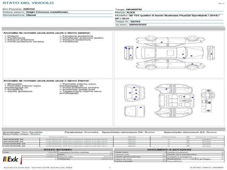Click Pannello interno vano portabagagli dx entry
The height and width of the screenshot is (170, 227).
(78, 85)
